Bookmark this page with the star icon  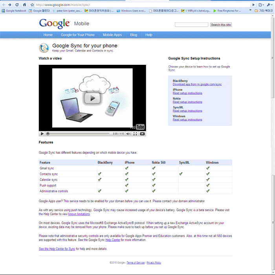click(32, 5)
